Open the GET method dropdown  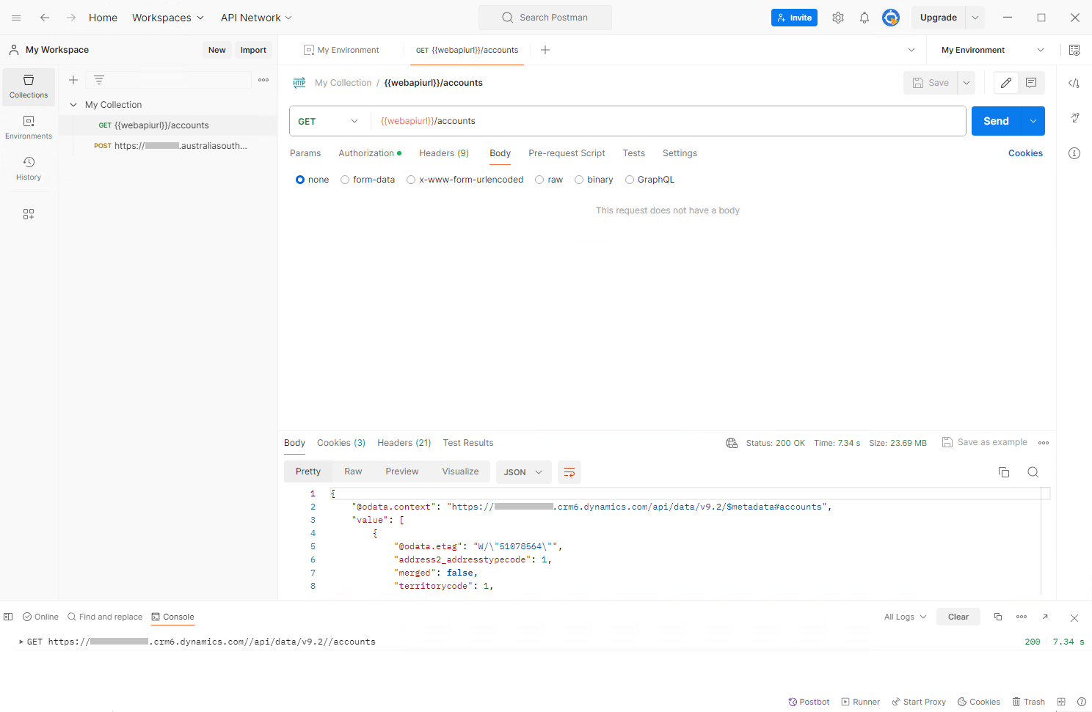(329, 121)
